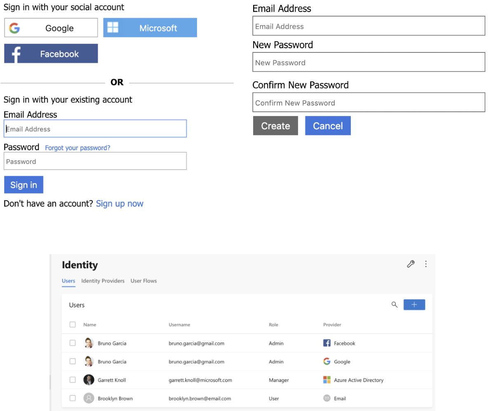Click the Azure Active Directory provider icon
The height and width of the screenshot is (411, 503).
tap(326, 380)
